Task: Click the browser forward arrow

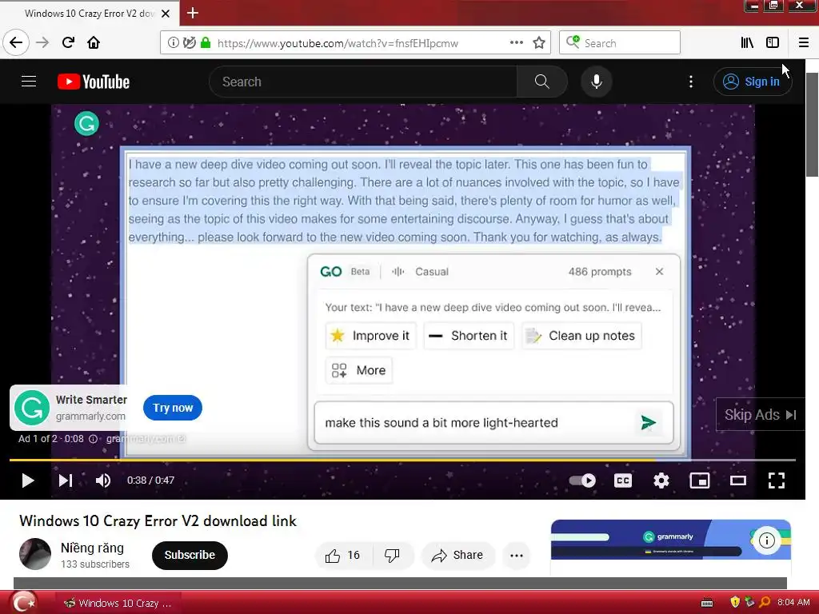Action: click(x=42, y=42)
